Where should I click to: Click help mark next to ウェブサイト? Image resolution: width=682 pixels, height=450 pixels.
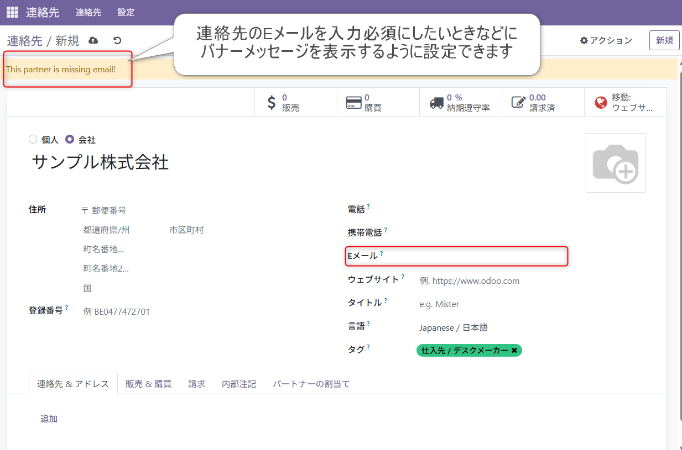pos(403,277)
